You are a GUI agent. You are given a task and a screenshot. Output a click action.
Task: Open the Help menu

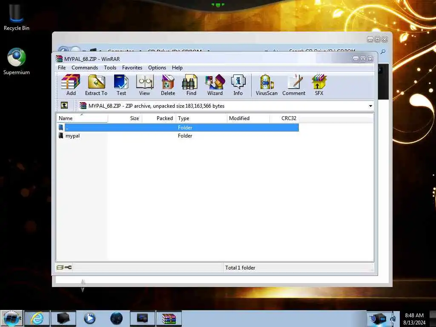177,68
